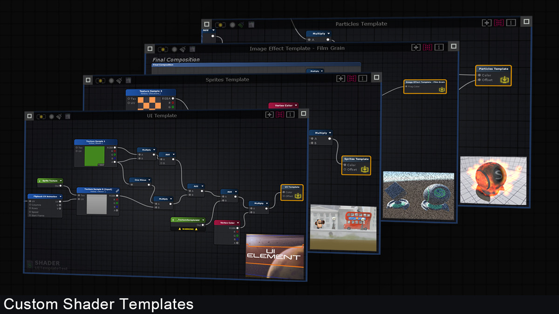
Task: Click the magenta grid icon in UI Template window
Action: (280, 114)
